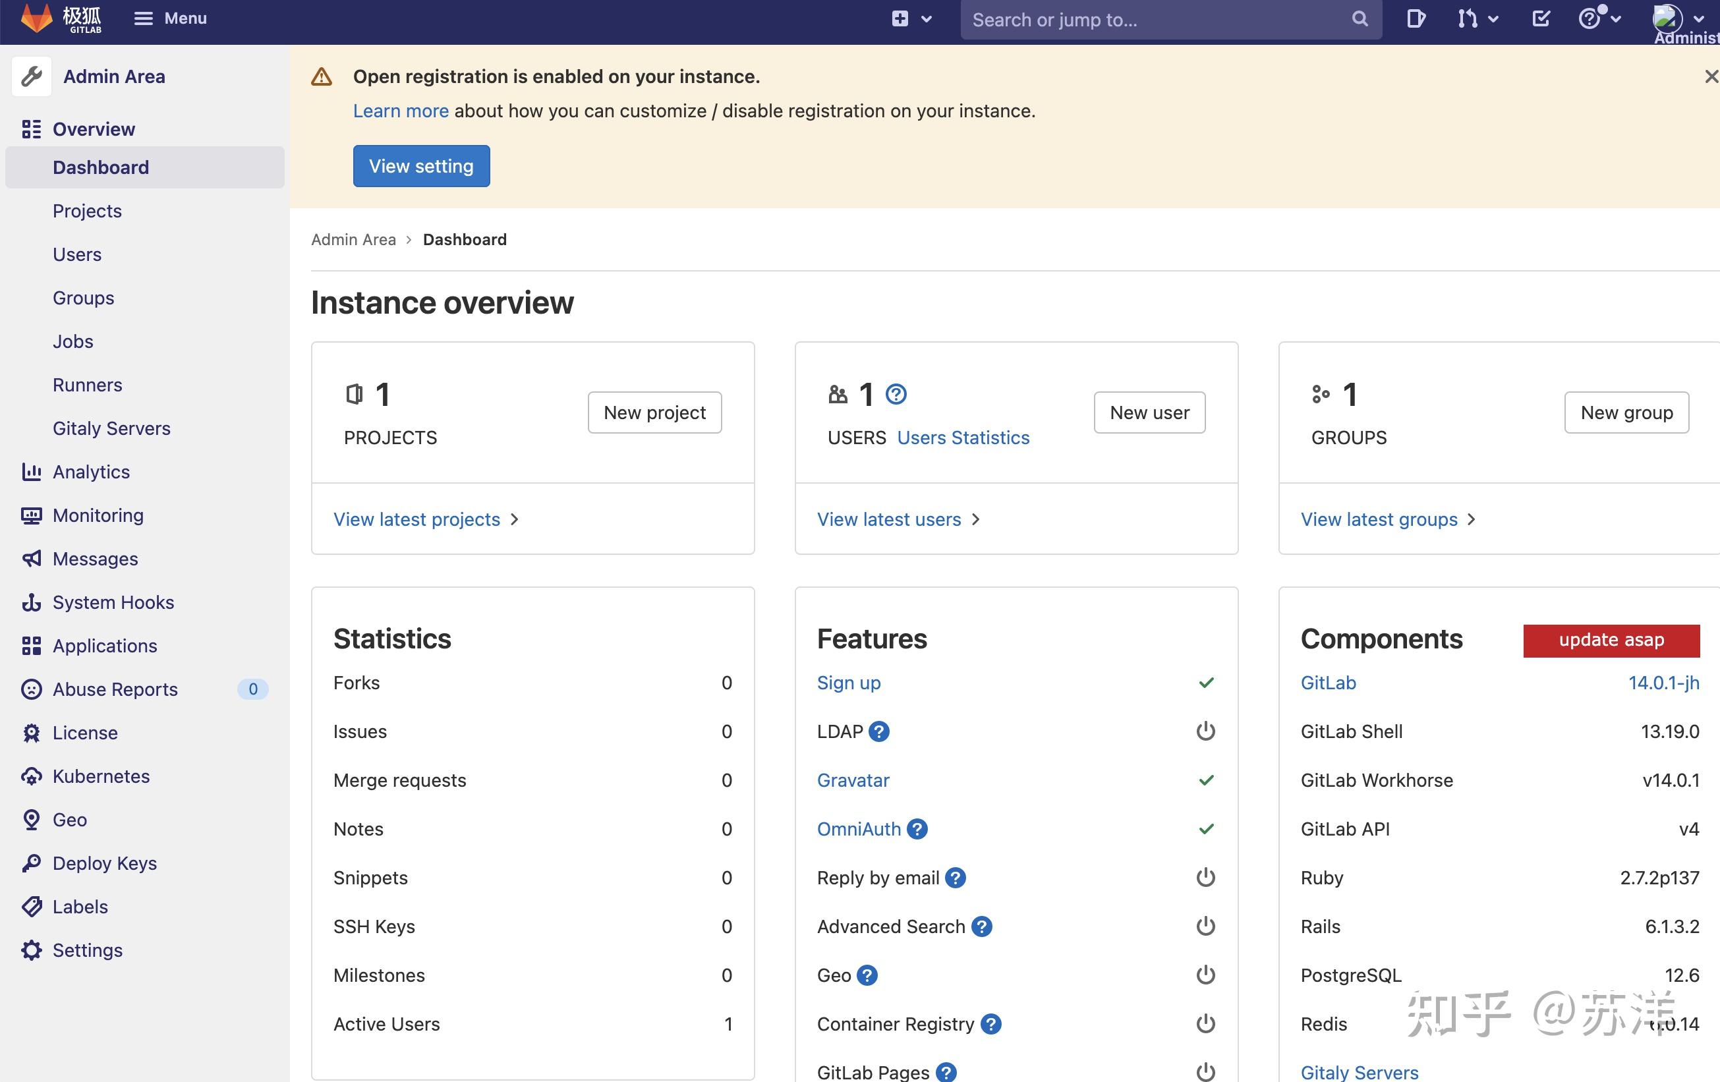Select Projects under Overview sidebar

tap(87, 211)
